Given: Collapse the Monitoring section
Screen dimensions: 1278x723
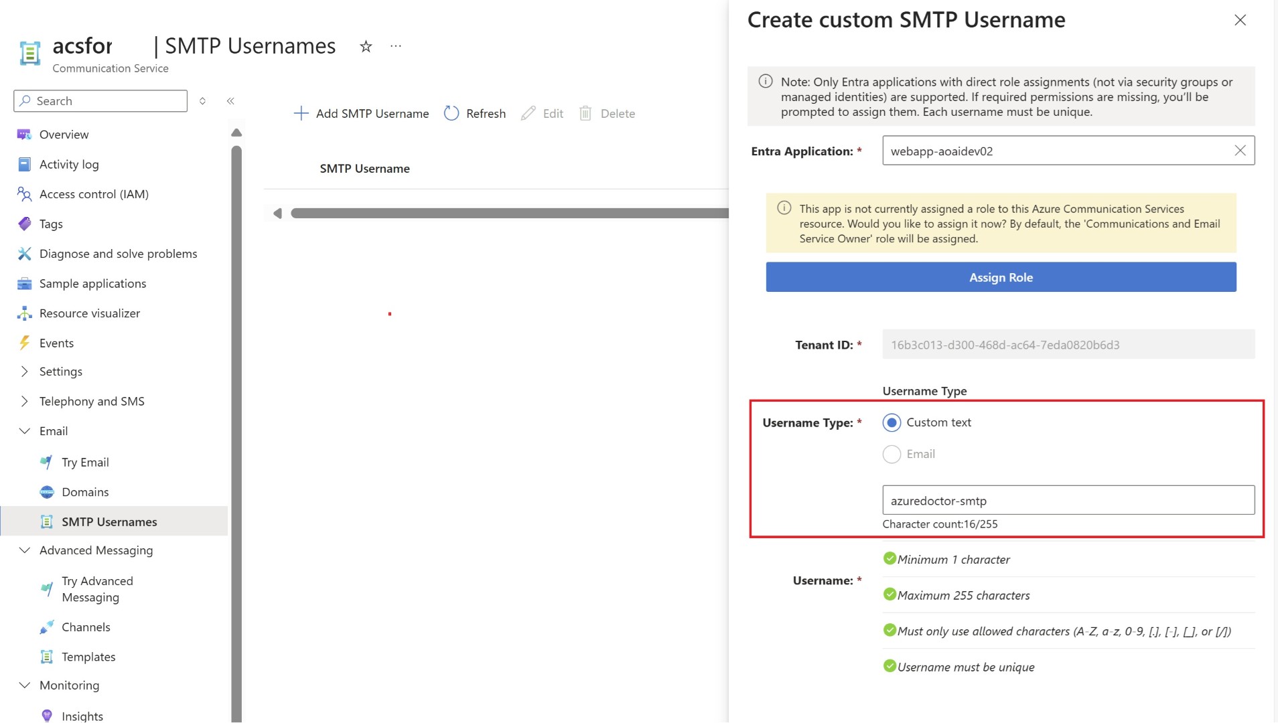Looking at the screenshot, I should tap(25, 686).
